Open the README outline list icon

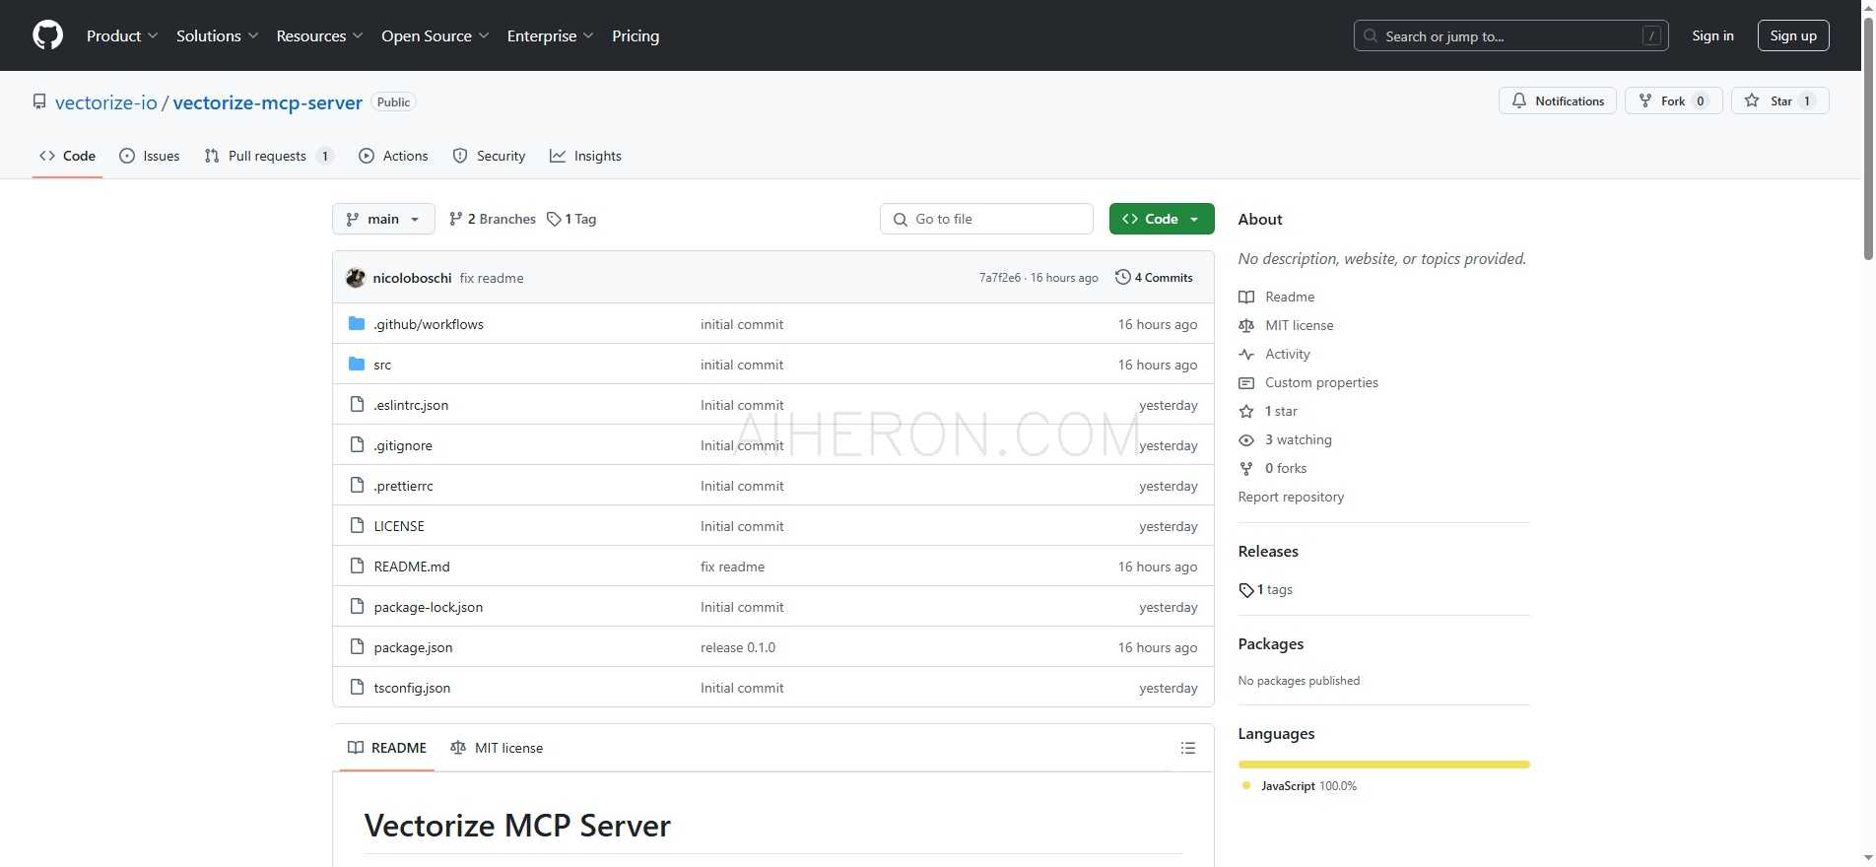tap(1188, 748)
